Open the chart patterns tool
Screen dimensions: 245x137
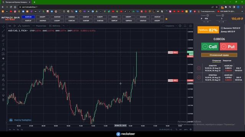tap(3, 49)
